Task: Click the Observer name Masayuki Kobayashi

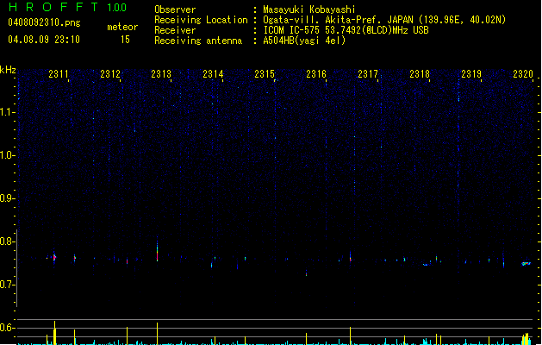Action: click(x=309, y=9)
